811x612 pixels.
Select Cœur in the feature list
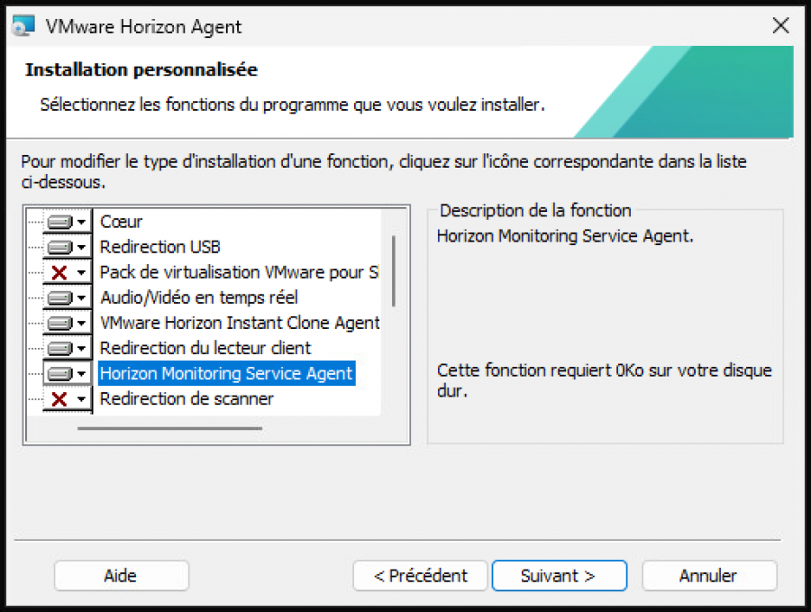(121, 221)
